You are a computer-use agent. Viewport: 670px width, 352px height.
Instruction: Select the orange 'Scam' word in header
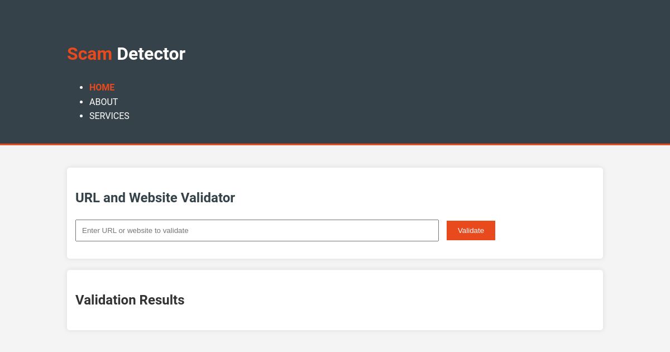pos(89,54)
